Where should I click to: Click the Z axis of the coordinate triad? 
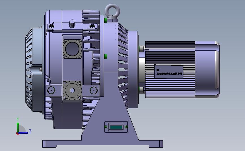click(x=23, y=133)
